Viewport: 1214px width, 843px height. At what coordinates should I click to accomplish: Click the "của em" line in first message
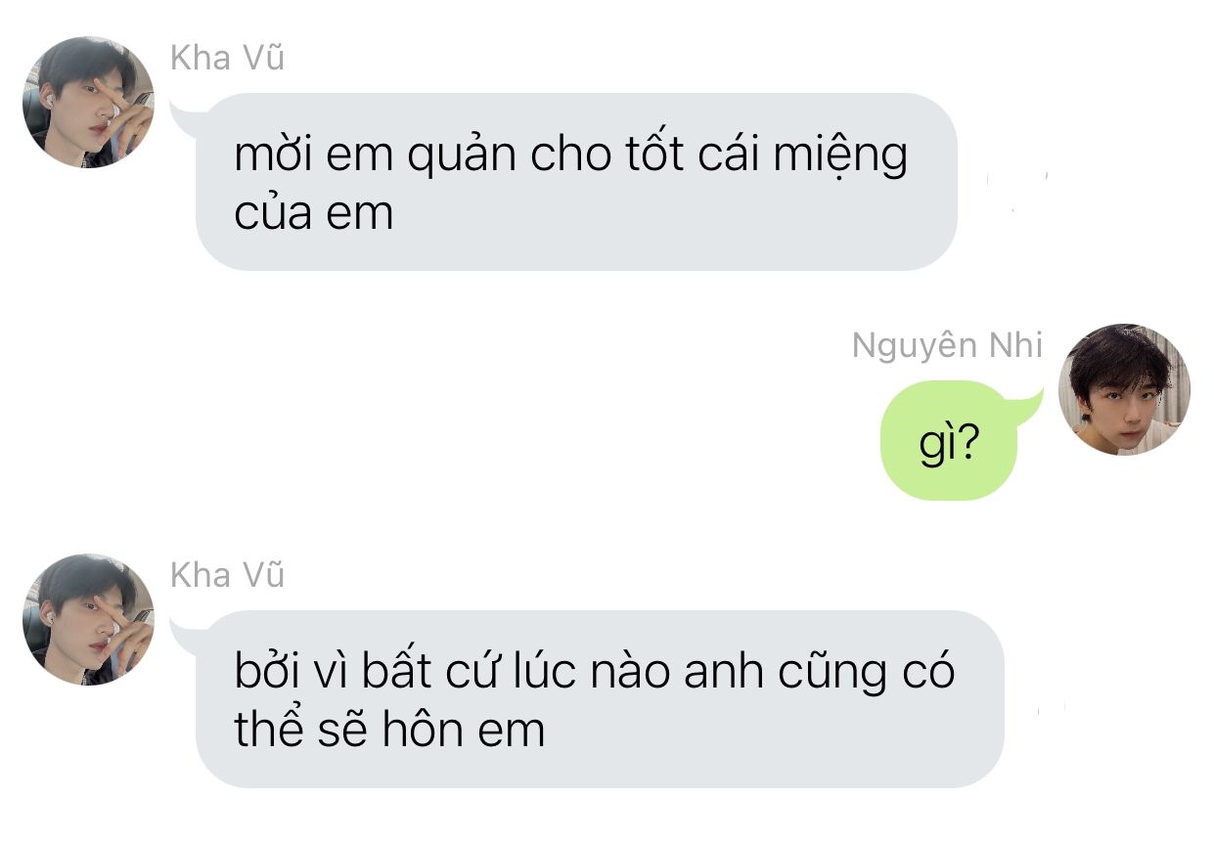314,214
